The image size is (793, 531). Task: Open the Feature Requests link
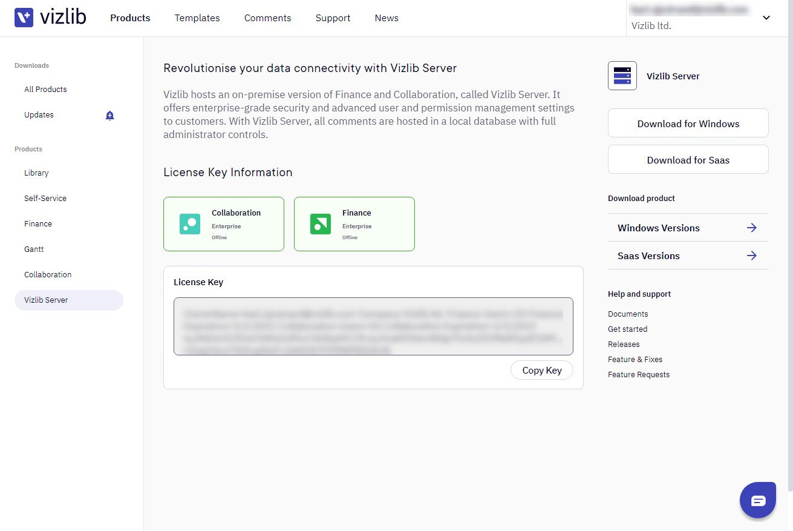pyautogui.click(x=639, y=374)
